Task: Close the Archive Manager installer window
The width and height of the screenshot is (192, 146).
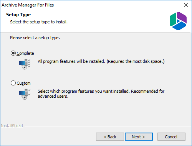Action: coord(186,5)
